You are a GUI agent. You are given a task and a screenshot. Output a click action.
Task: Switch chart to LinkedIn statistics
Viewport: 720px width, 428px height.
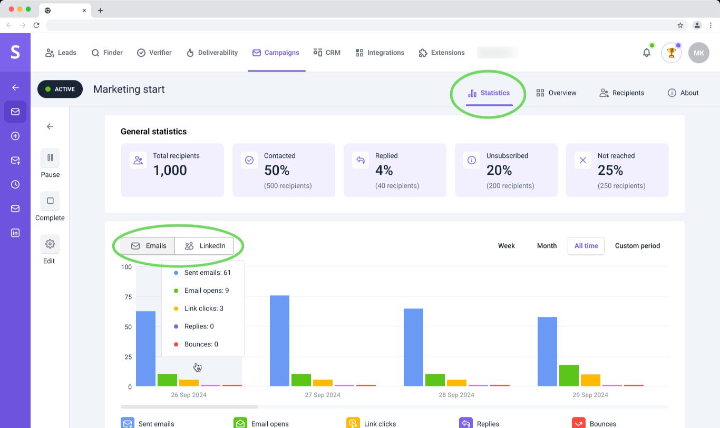click(x=205, y=246)
